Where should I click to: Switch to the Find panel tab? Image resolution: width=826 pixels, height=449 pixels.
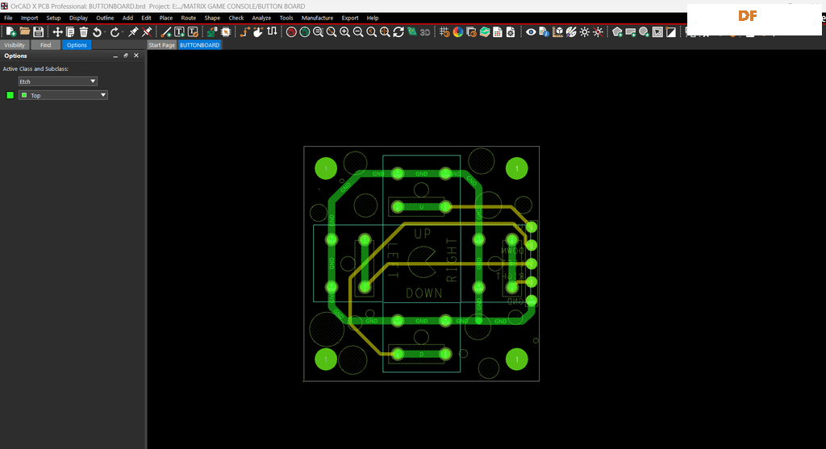pyautogui.click(x=46, y=45)
